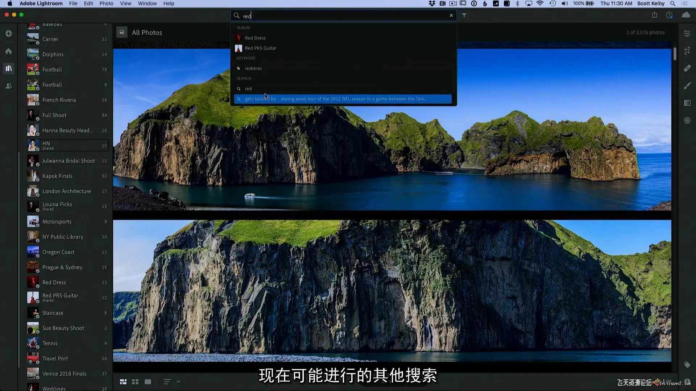Click the share export icon

(654, 15)
